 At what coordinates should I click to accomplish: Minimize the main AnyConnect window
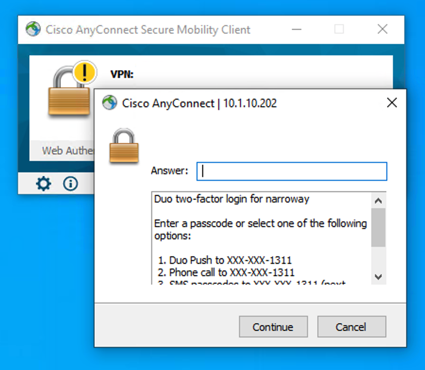point(297,29)
